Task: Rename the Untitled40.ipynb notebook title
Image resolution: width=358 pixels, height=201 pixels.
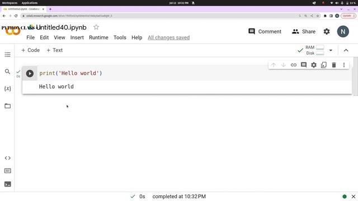Action: [61, 27]
